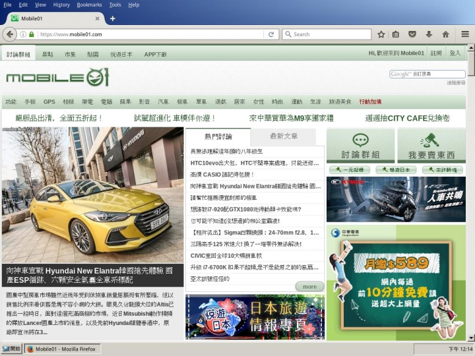Save the page to Pocket icon
The height and width of the screenshot is (356, 475).
pos(412,34)
